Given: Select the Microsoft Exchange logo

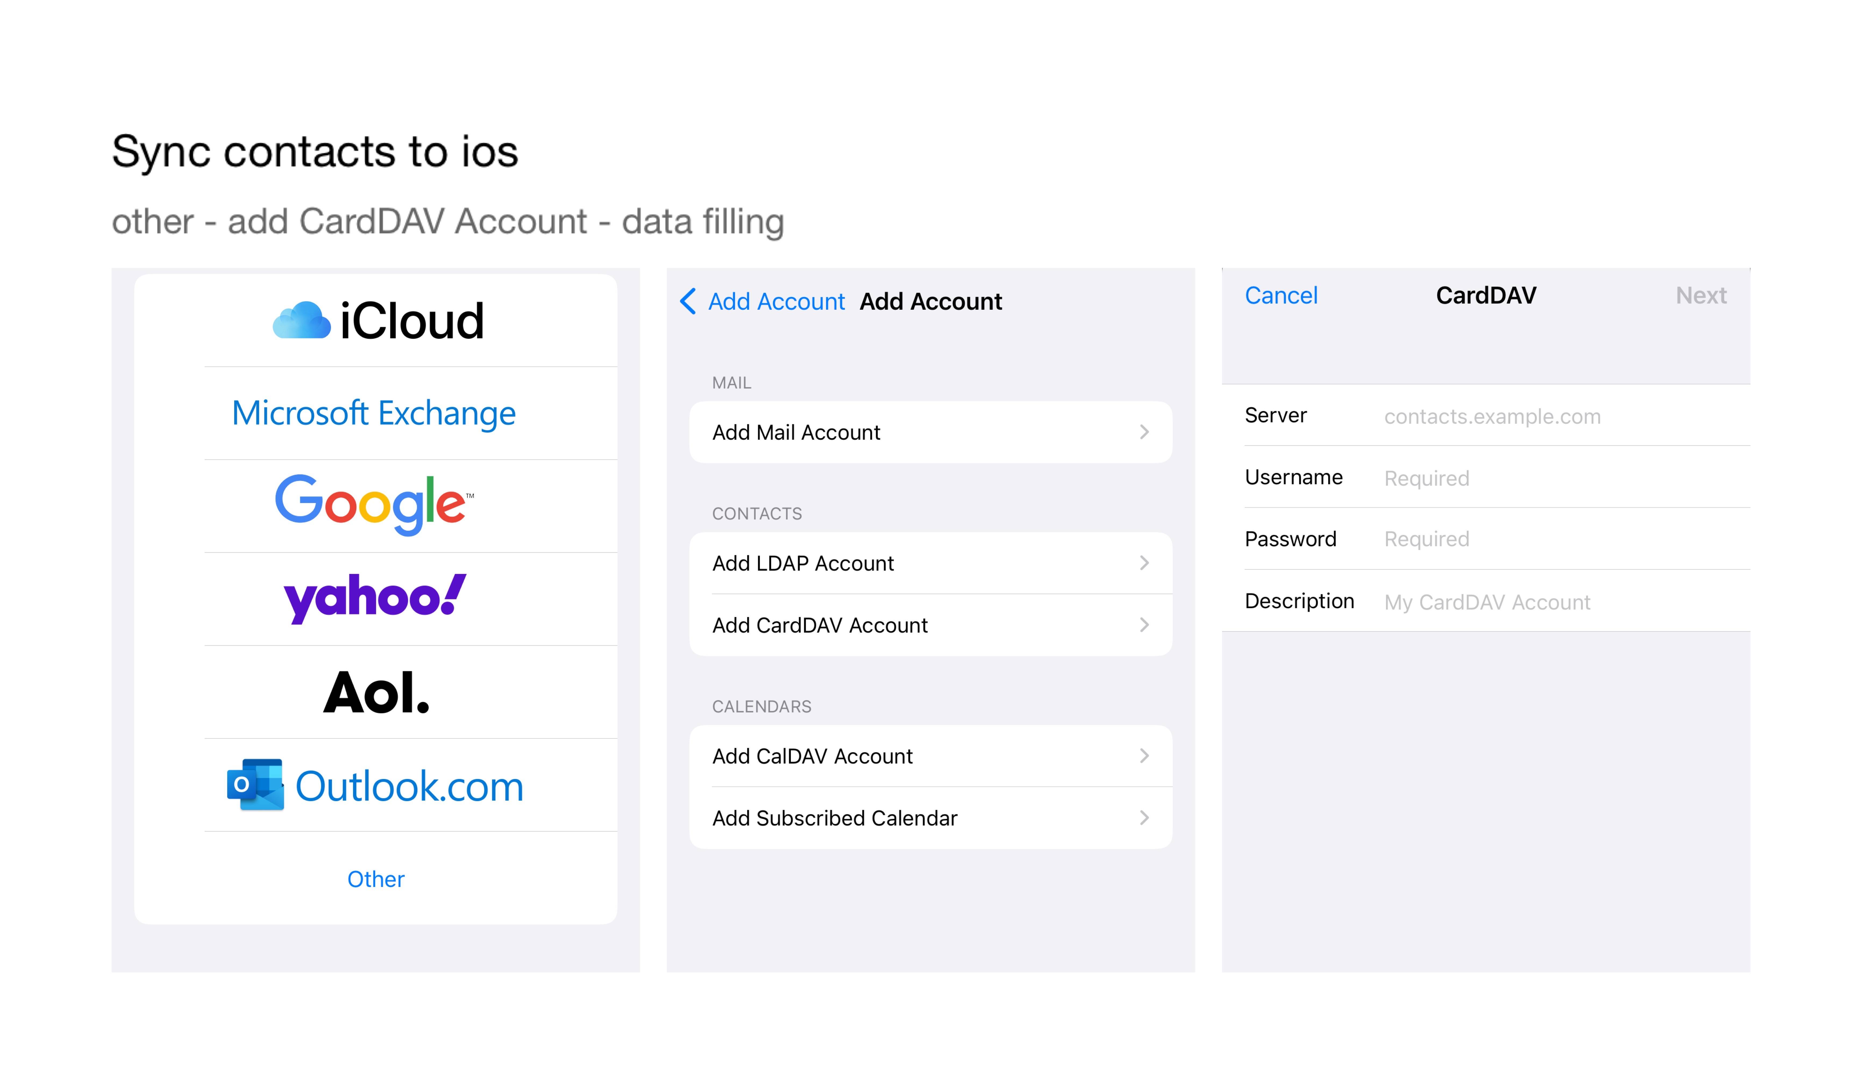Looking at the screenshot, I should pyautogui.click(x=374, y=413).
